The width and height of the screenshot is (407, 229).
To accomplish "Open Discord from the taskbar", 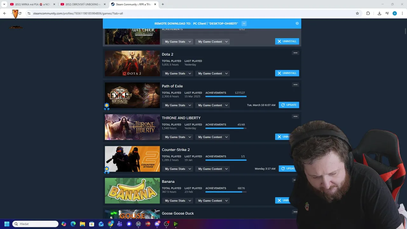I will click(x=157, y=224).
